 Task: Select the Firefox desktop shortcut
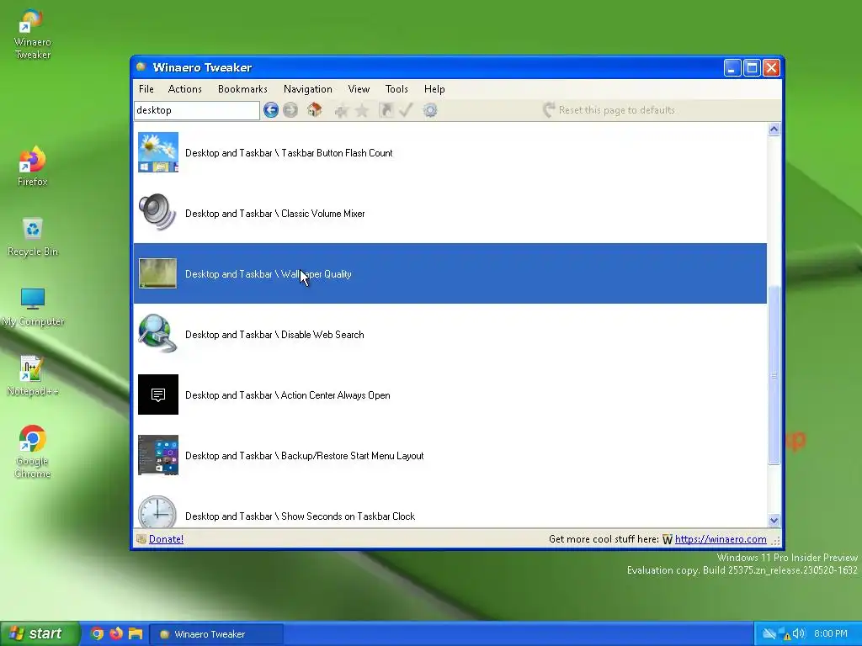point(33,166)
